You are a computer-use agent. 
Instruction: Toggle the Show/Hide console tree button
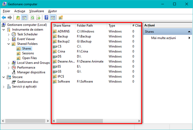[x=24, y=18]
